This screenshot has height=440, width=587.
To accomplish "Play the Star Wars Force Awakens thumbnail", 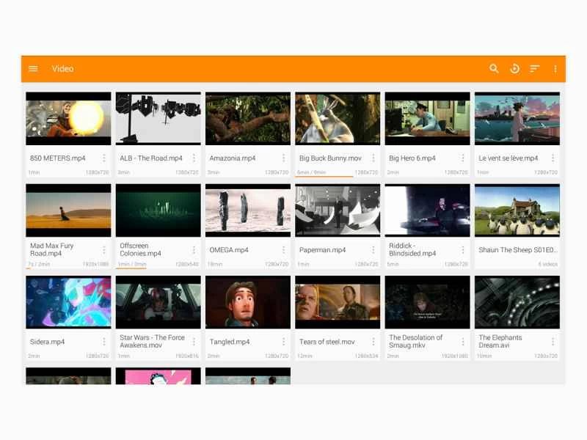I will [x=158, y=302].
